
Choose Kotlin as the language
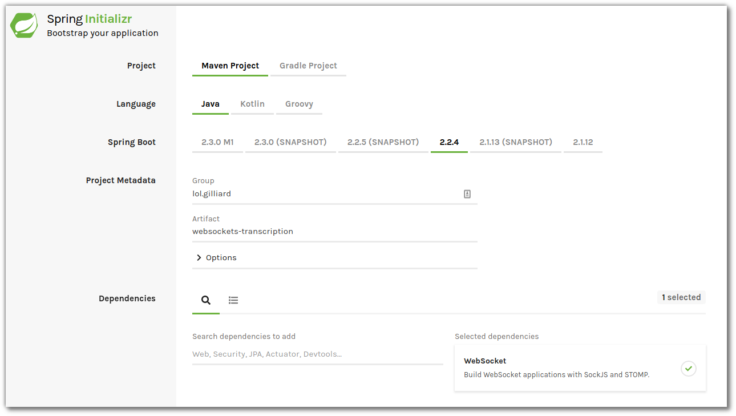coord(252,104)
